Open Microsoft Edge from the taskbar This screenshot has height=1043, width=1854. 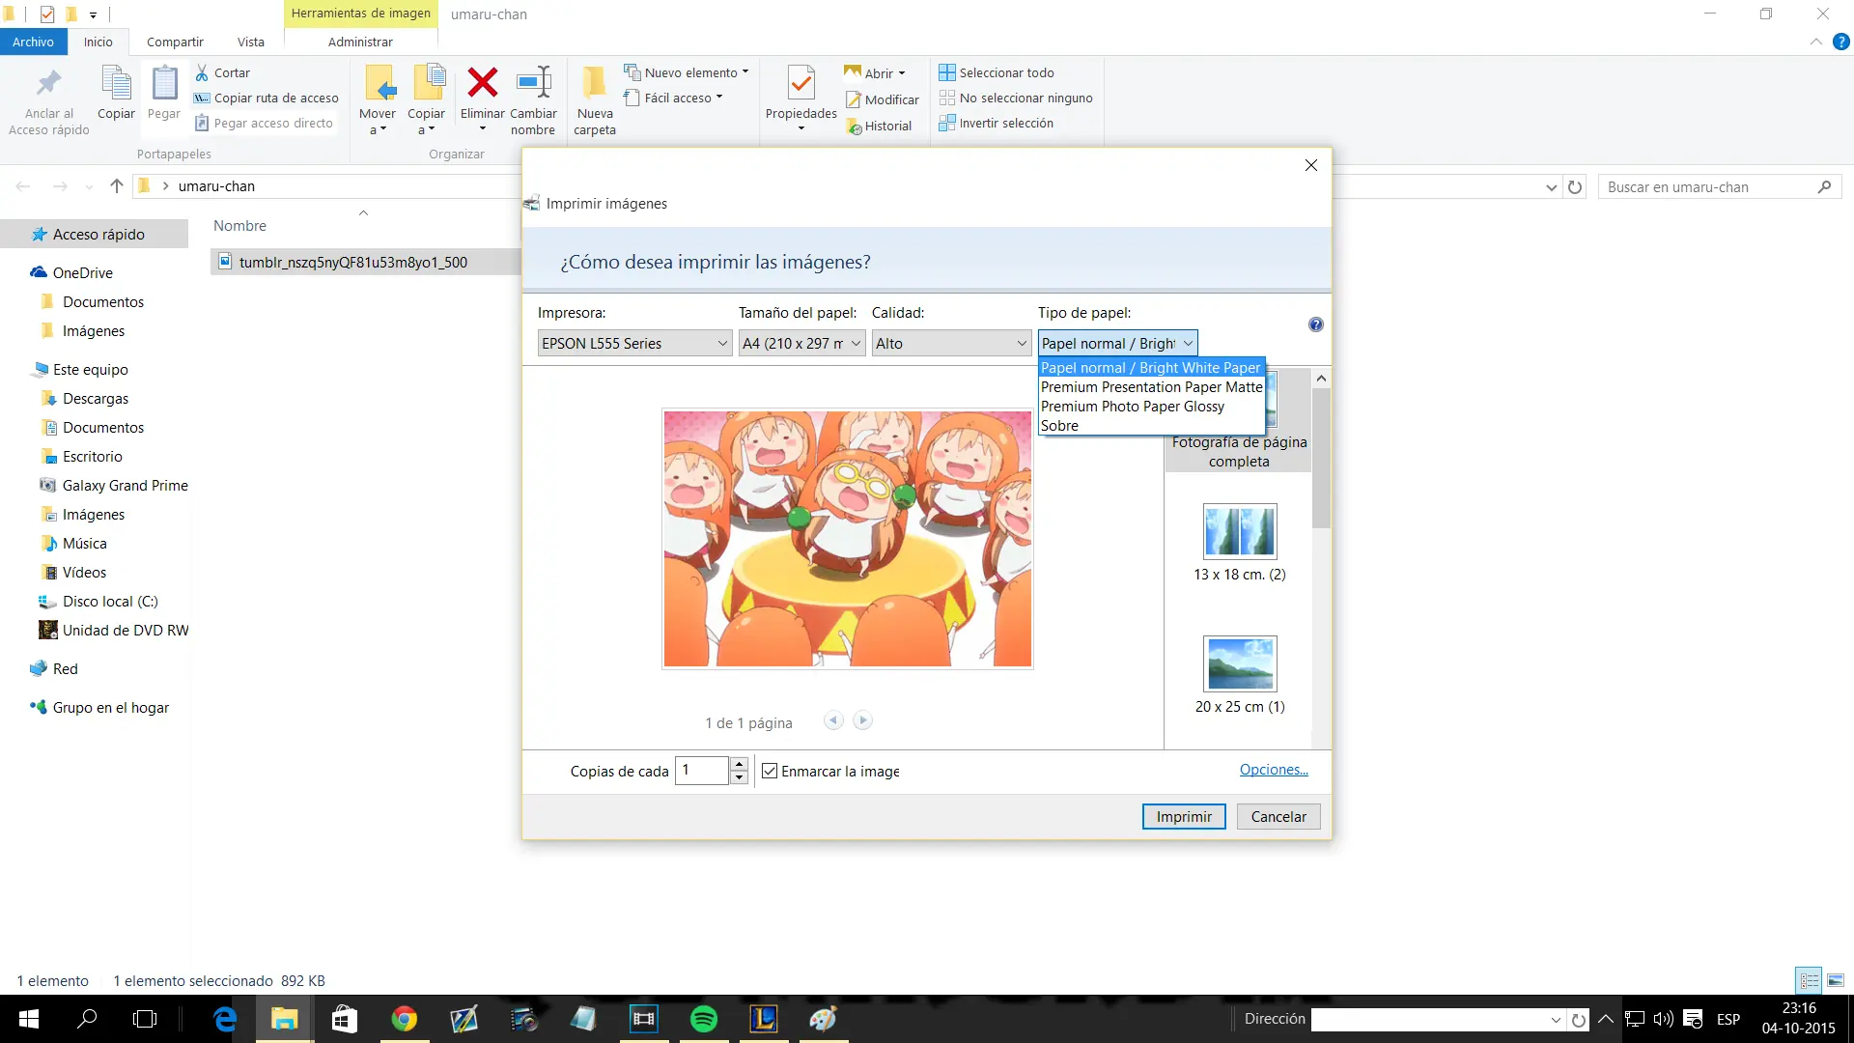[x=225, y=1019]
